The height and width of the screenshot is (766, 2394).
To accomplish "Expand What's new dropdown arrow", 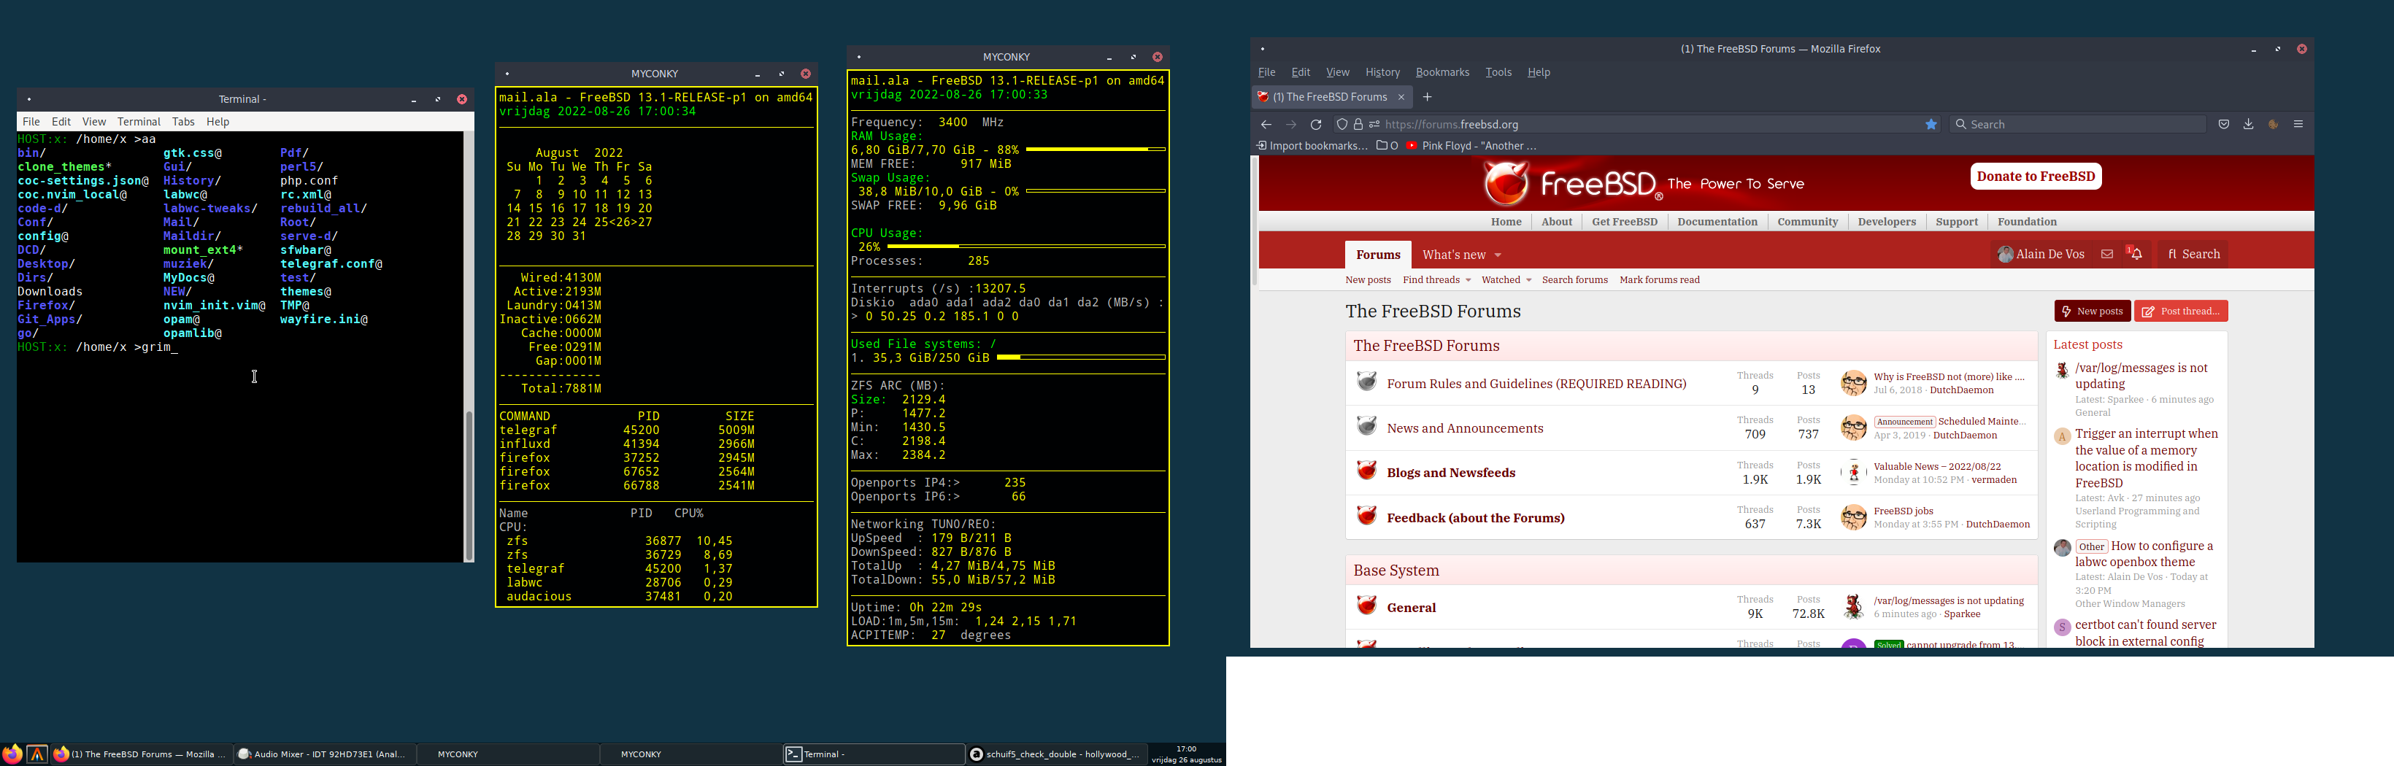I will coord(1497,255).
